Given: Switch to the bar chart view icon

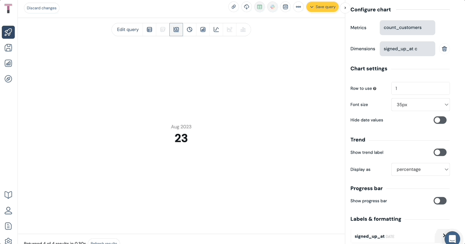Looking at the screenshot, I should tap(203, 30).
